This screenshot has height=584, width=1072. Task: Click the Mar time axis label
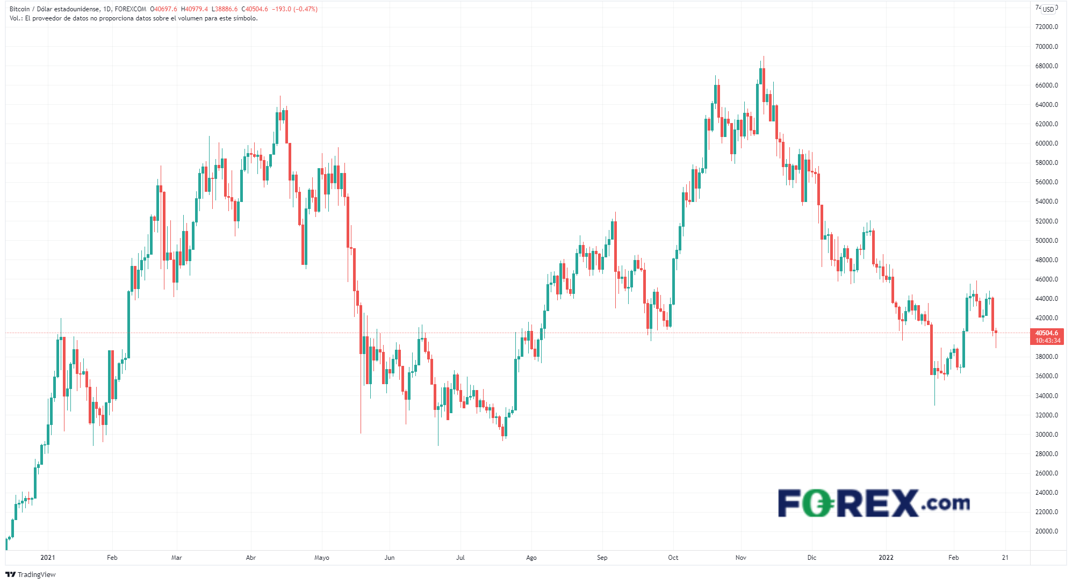coord(176,558)
